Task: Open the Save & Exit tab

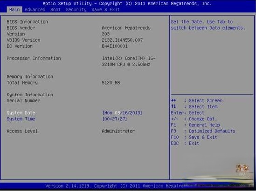Action: point(105,10)
